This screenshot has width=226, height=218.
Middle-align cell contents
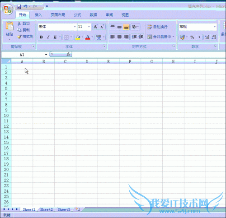click(119, 27)
